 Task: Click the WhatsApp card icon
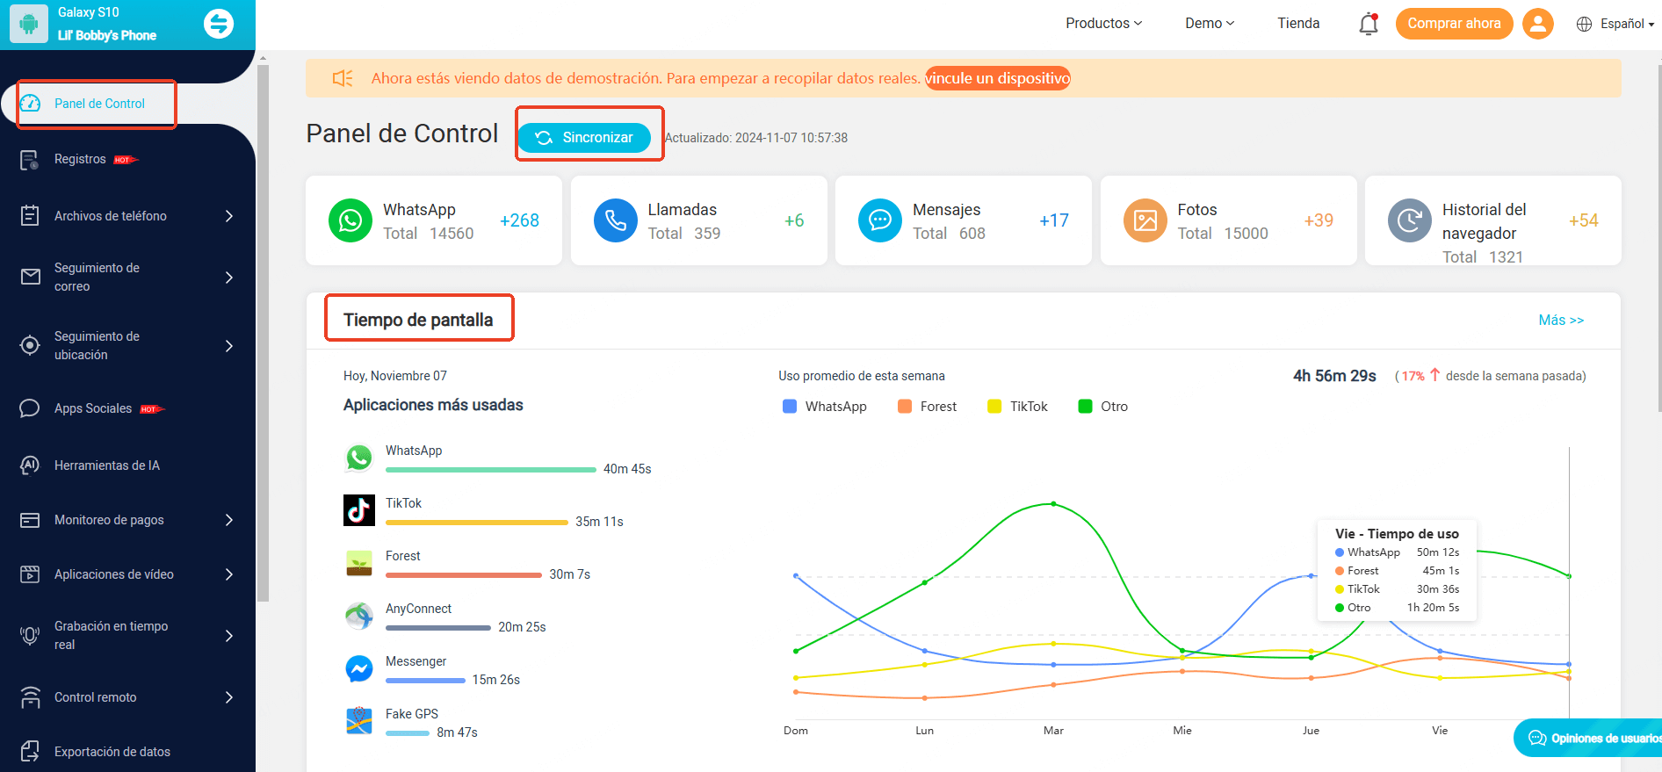(350, 220)
